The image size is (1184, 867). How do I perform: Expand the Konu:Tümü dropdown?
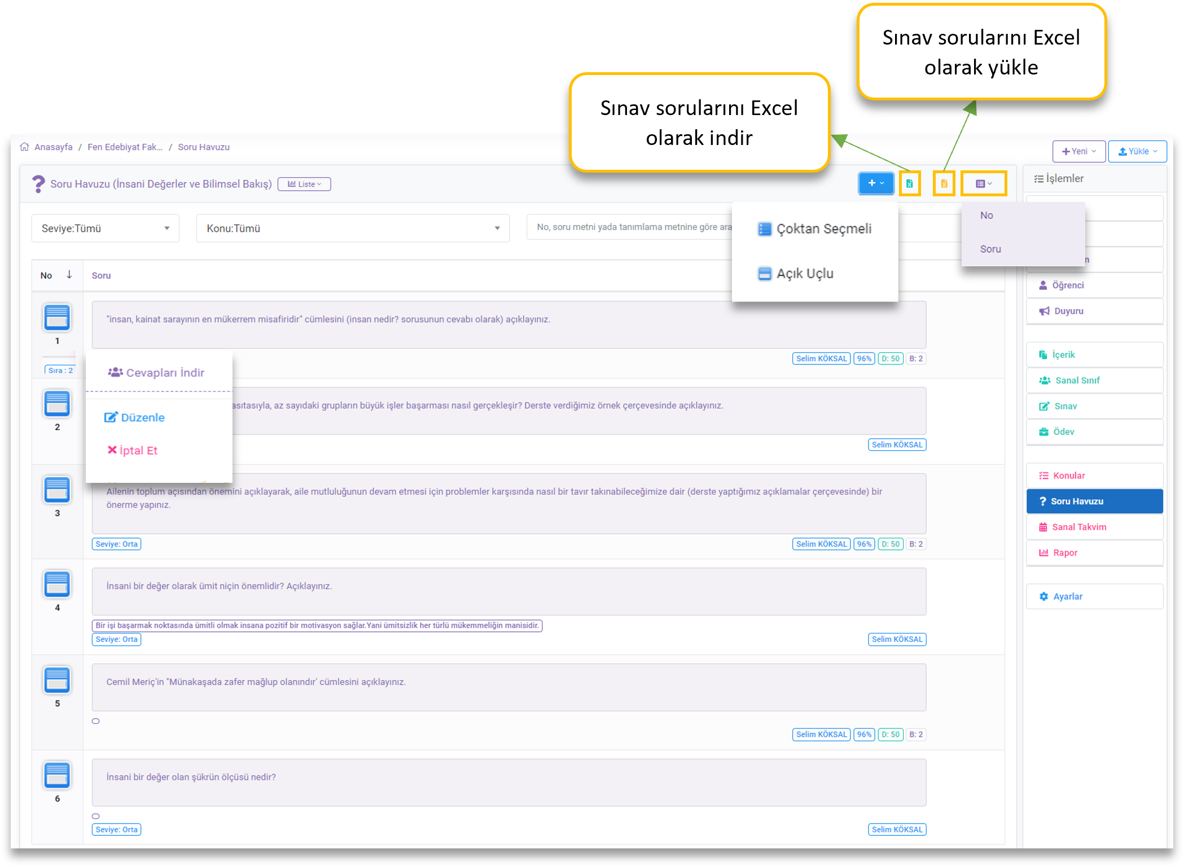click(x=353, y=228)
